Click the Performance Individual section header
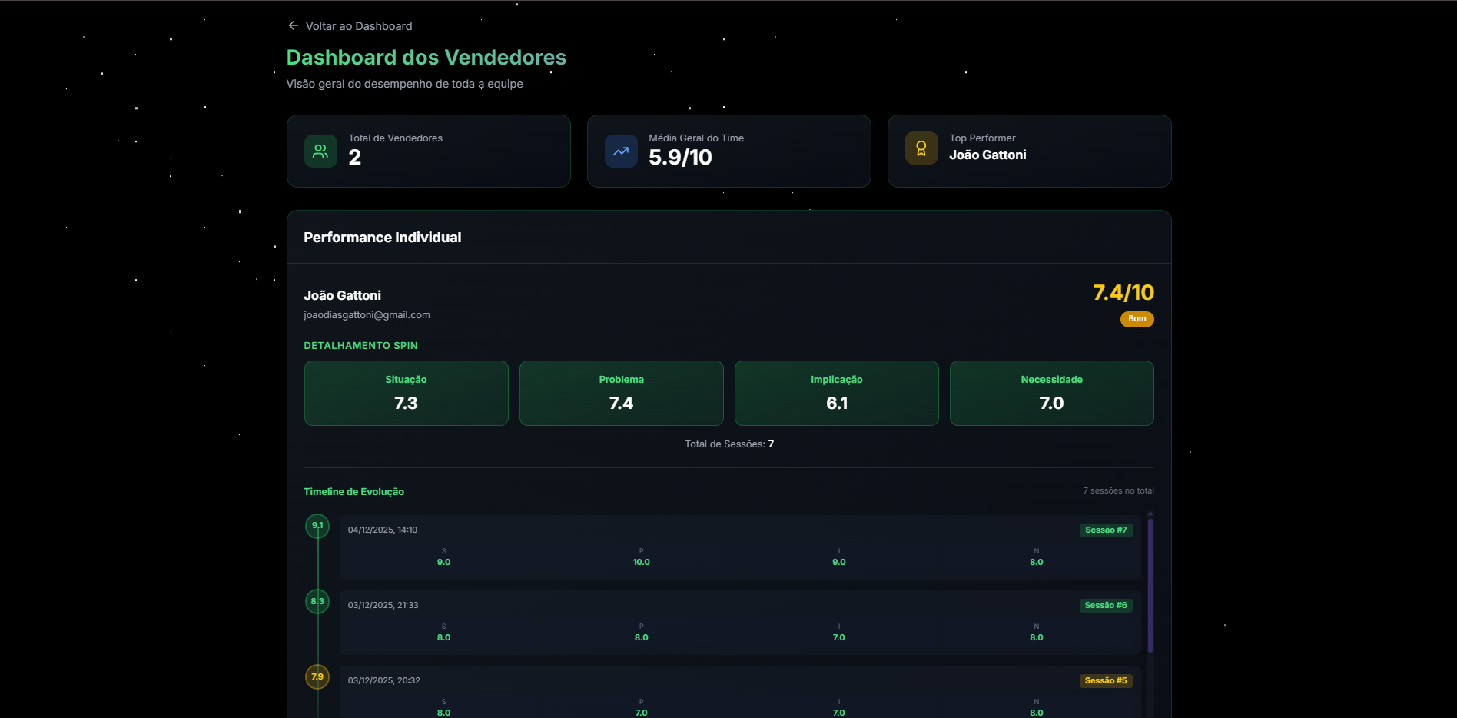 coord(382,237)
